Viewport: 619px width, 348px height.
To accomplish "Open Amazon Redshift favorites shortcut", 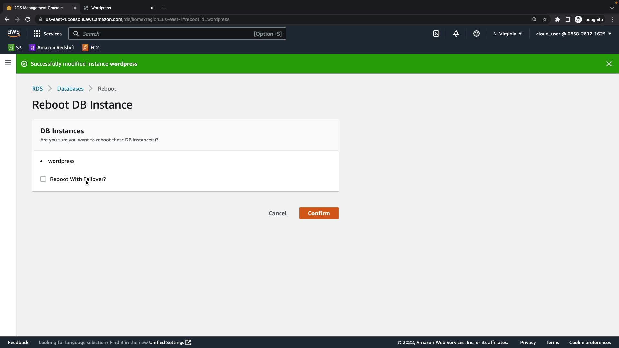I will coord(52,47).
